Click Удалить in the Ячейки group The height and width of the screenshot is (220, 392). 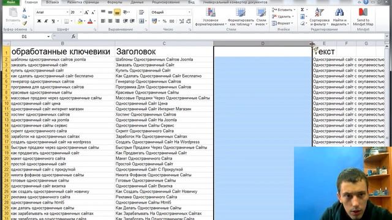click(283, 16)
